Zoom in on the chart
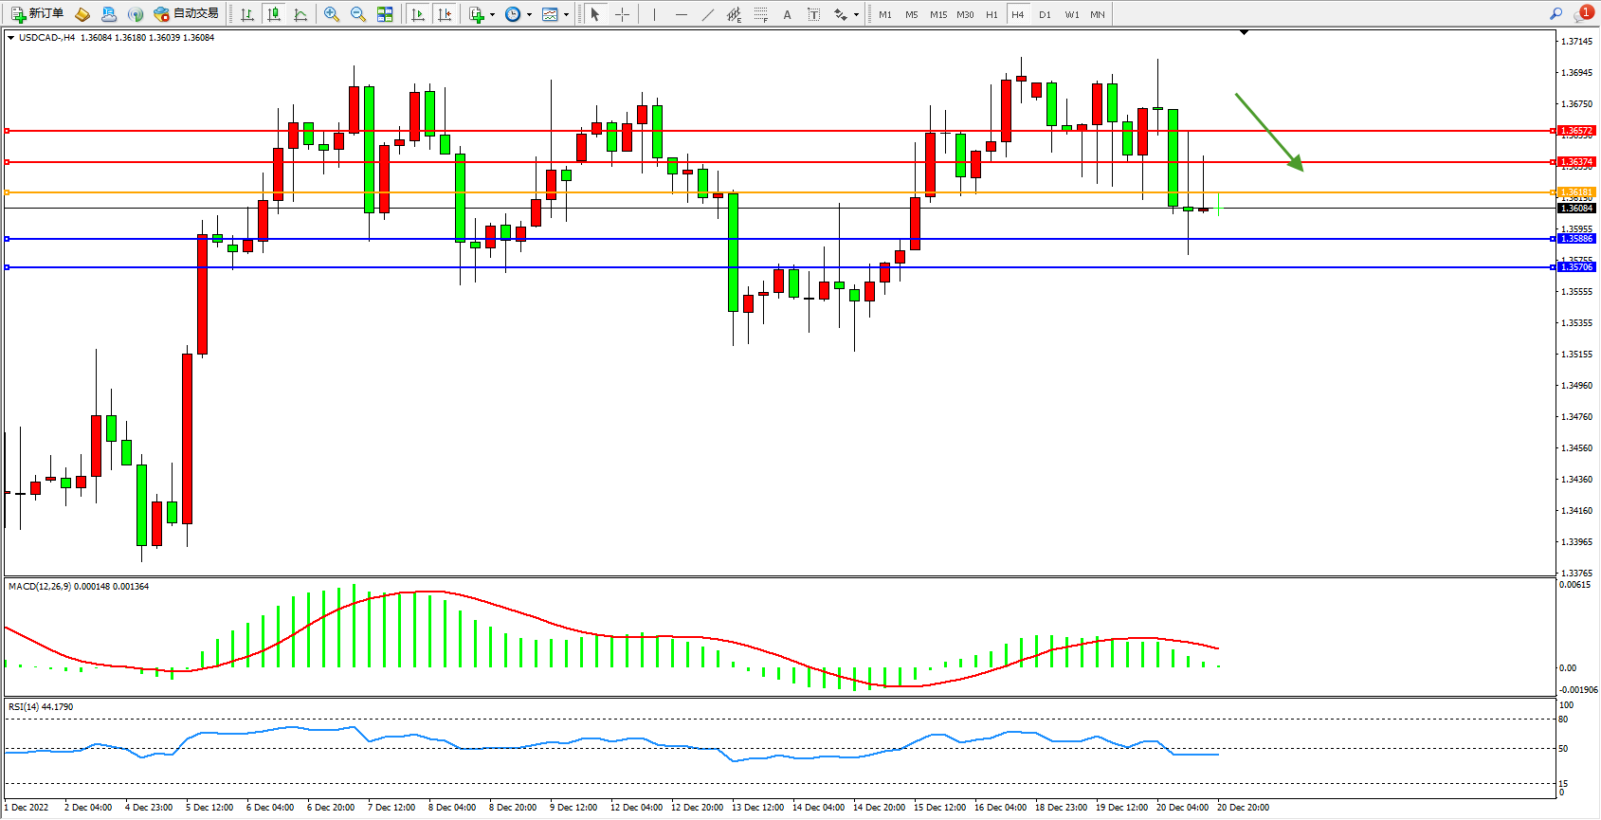 (x=332, y=14)
